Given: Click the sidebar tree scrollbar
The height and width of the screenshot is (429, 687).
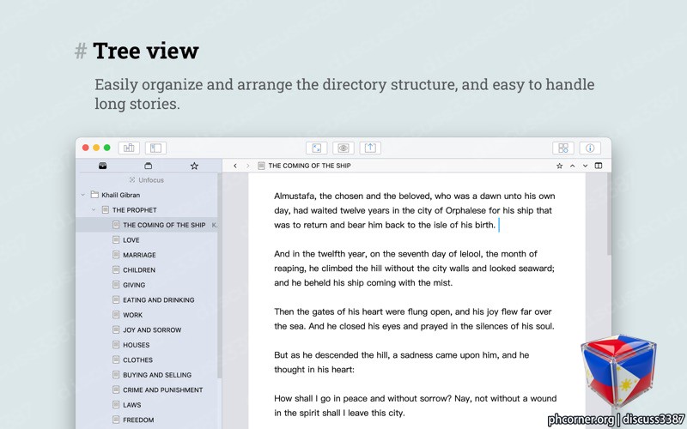Looking at the screenshot, I should pyautogui.click(x=220, y=275).
